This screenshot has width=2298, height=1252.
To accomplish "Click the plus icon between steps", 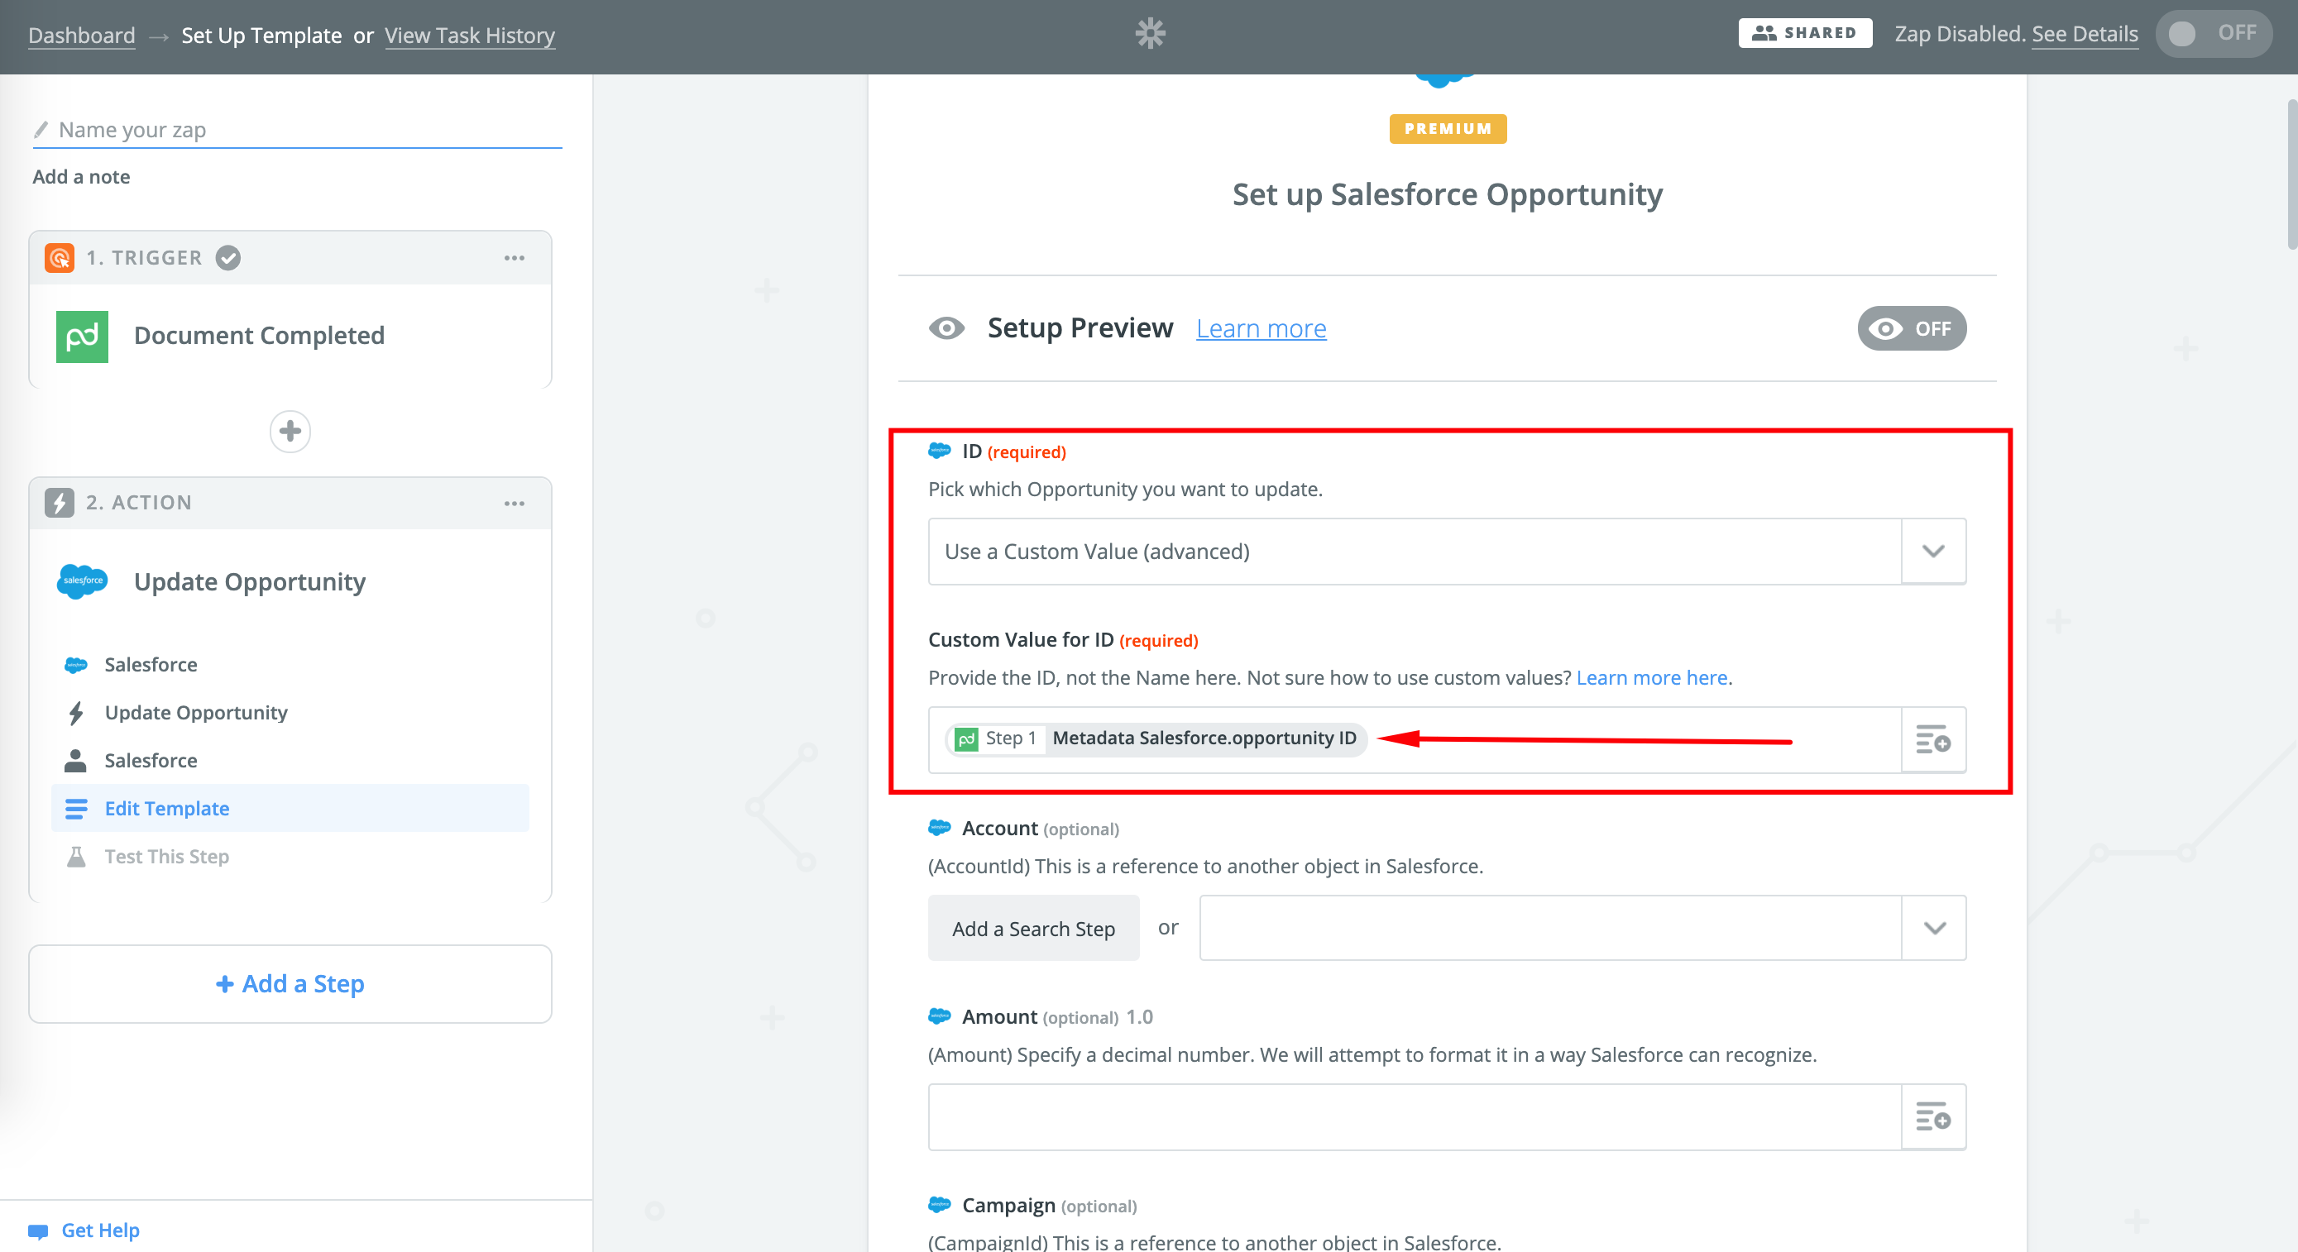I will pyautogui.click(x=290, y=432).
